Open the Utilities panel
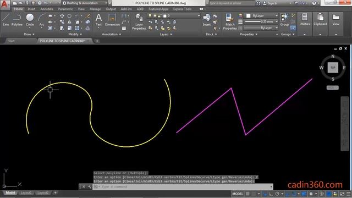Viewport: 352px width, 198px height. [x=305, y=24]
